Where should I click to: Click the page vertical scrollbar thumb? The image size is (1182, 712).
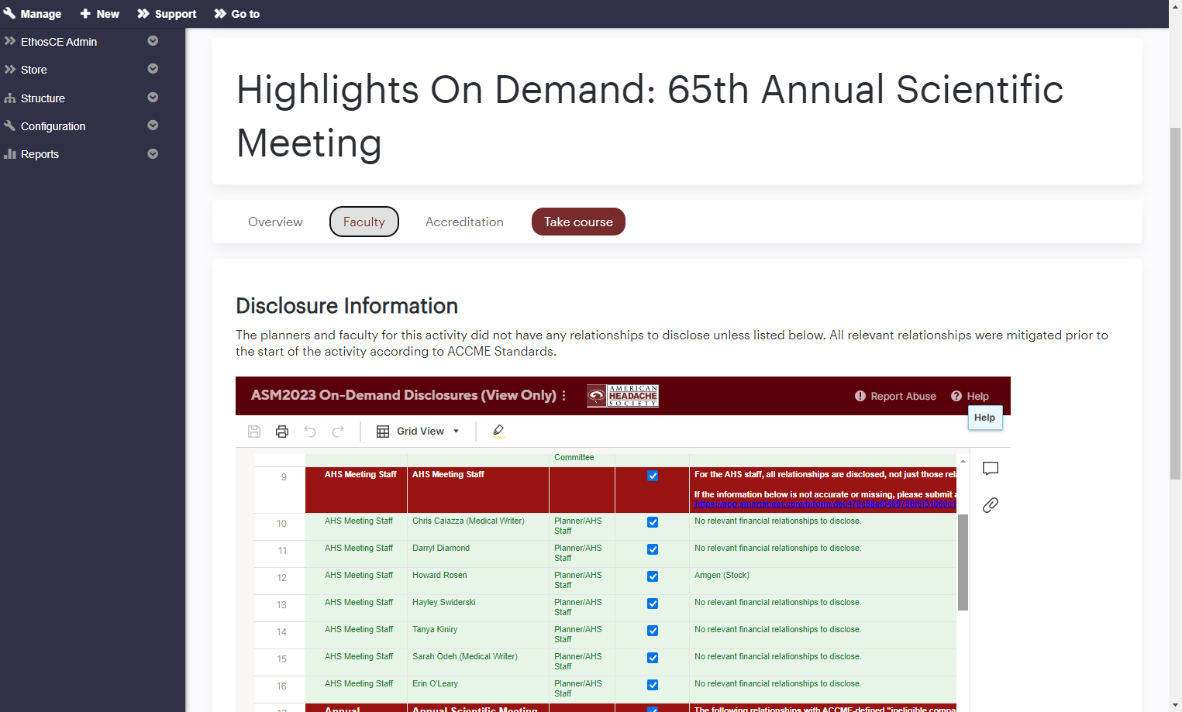coord(1175,304)
